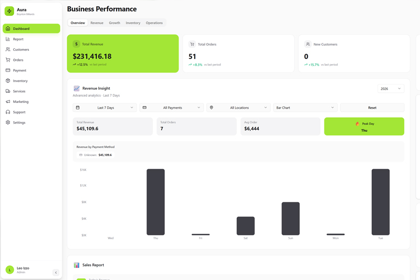This screenshot has width=420, height=280.
Task: Switch to the Revenue tab
Action: tap(97, 23)
